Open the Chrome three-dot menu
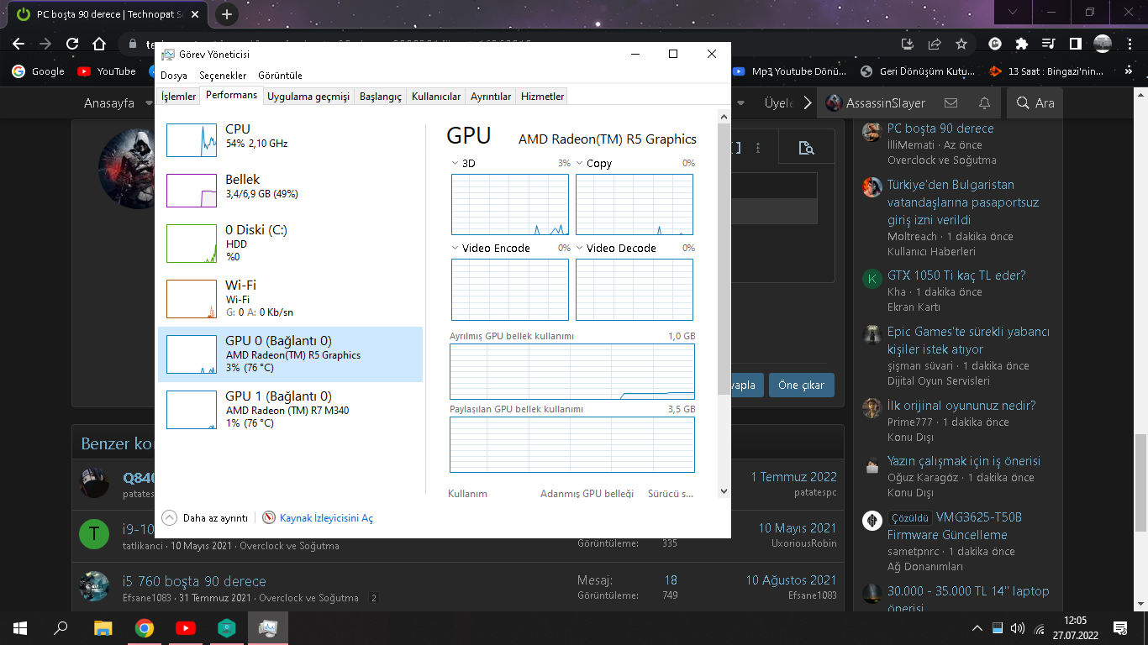This screenshot has width=1148, height=645. 1130,44
